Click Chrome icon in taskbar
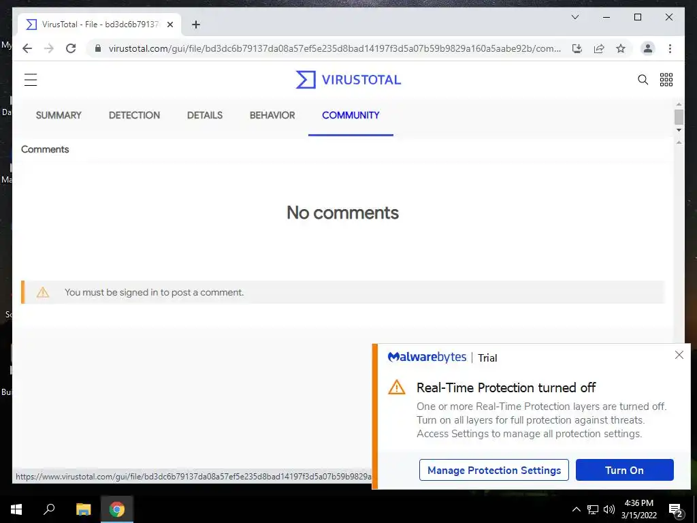 click(x=117, y=509)
